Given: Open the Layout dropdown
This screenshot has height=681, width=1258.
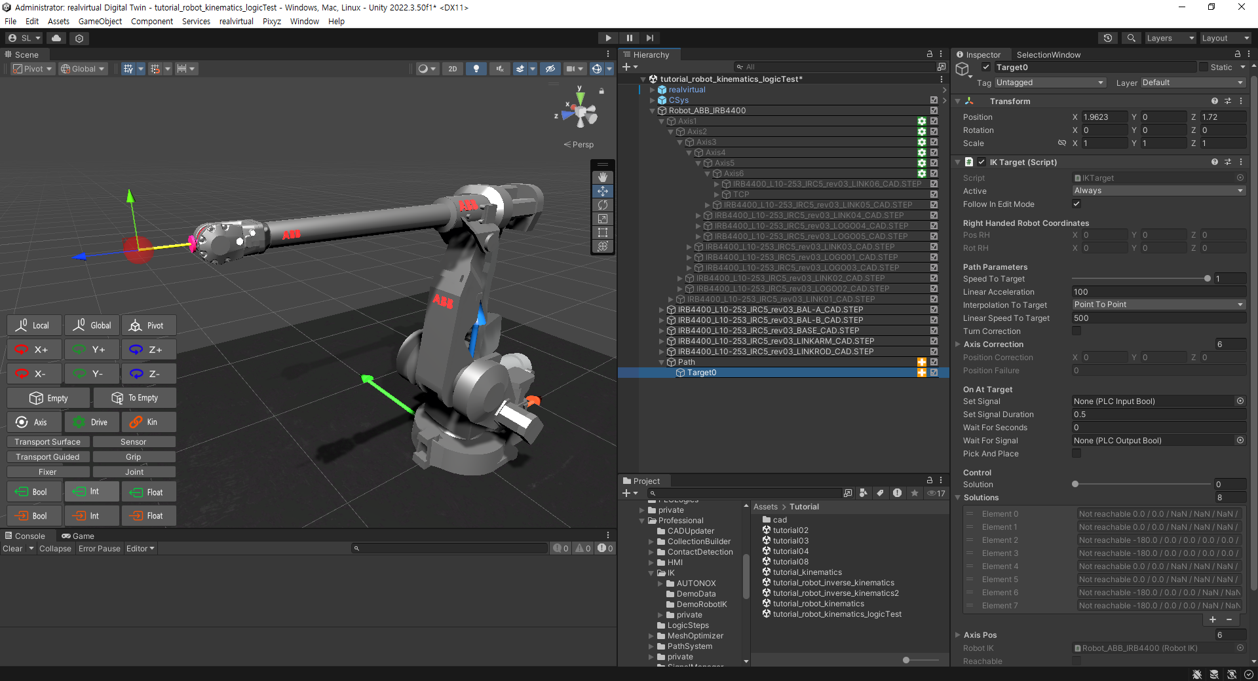Looking at the screenshot, I should (1225, 38).
